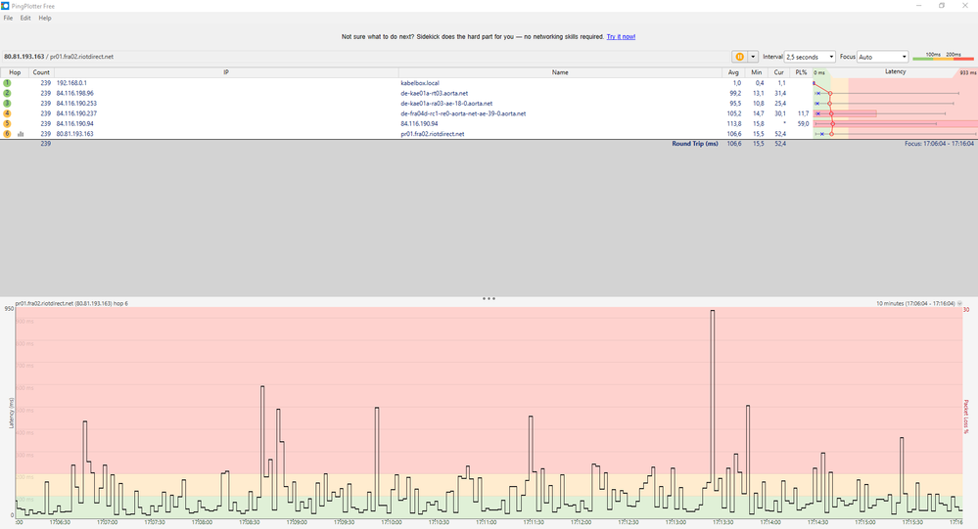Click the name kabelbox.local
The height and width of the screenshot is (529, 978).
click(420, 83)
